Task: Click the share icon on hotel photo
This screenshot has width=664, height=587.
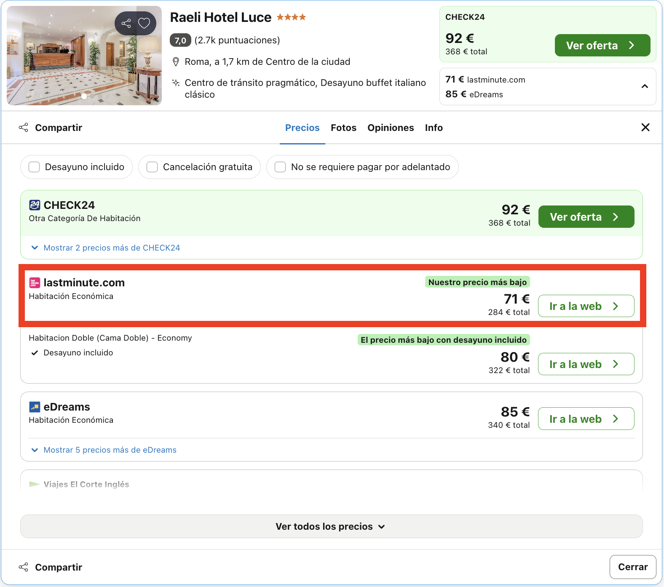Action: click(126, 23)
